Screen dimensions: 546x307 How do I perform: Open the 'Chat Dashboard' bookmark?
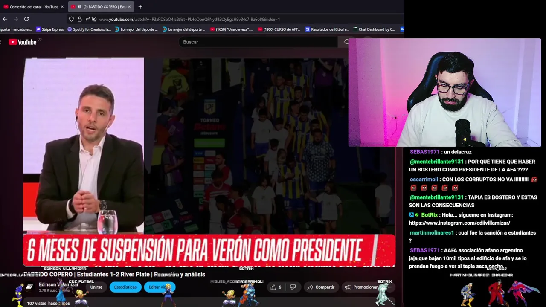374,29
